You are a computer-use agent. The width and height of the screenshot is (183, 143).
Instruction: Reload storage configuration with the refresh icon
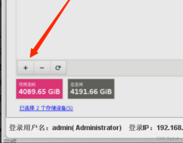pos(58,68)
